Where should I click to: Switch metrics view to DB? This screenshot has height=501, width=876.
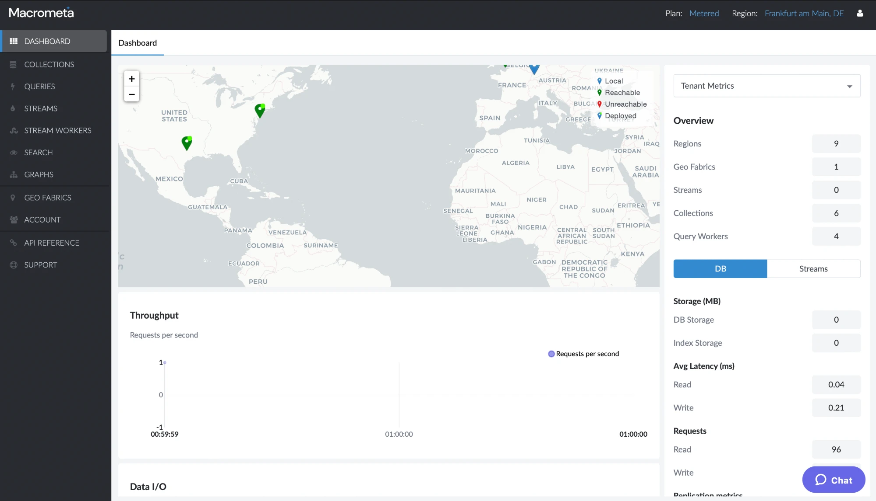tap(720, 269)
